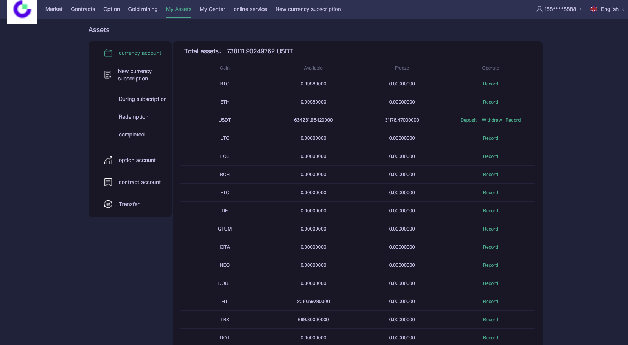Click the Transfer swap icon
The width and height of the screenshot is (628, 345).
[x=108, y=204]
